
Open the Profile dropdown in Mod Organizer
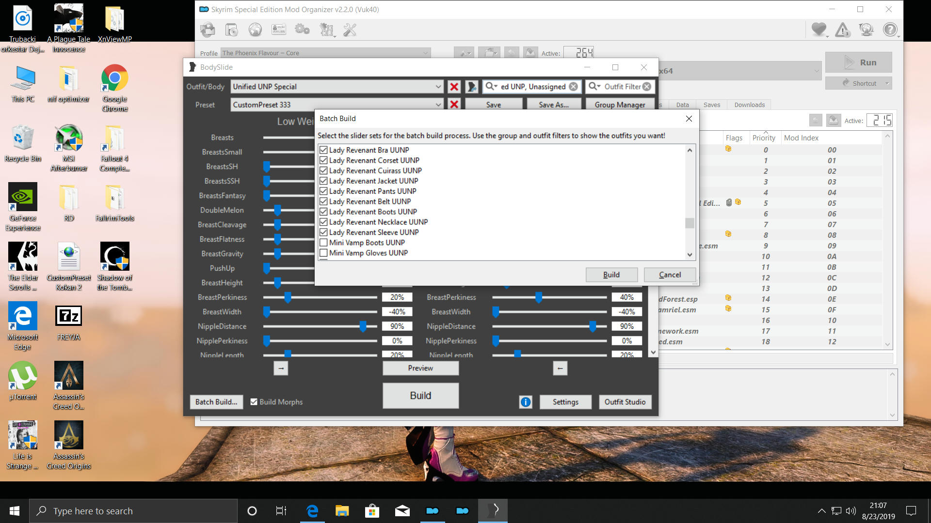(325, 53)
